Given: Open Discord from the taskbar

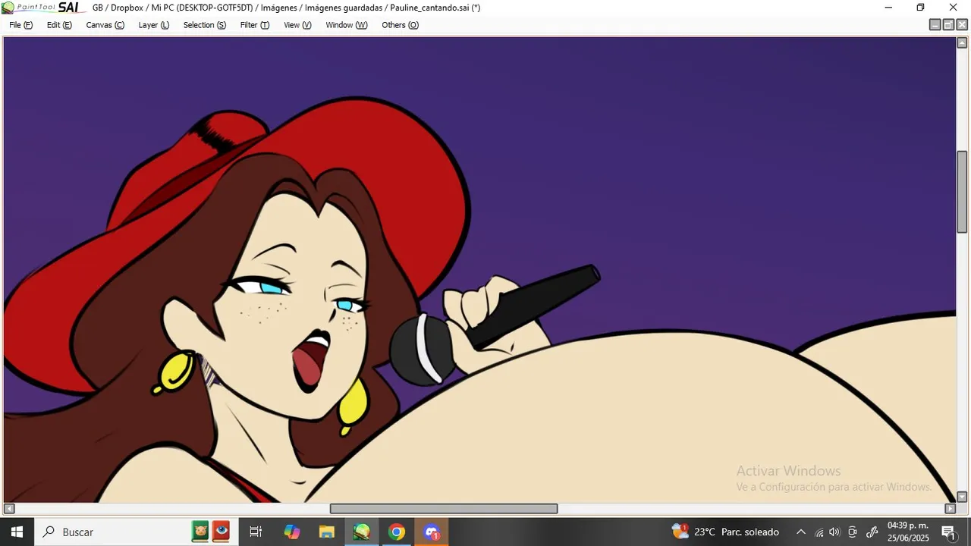Looking at the screenshot, I should [432, 532].
